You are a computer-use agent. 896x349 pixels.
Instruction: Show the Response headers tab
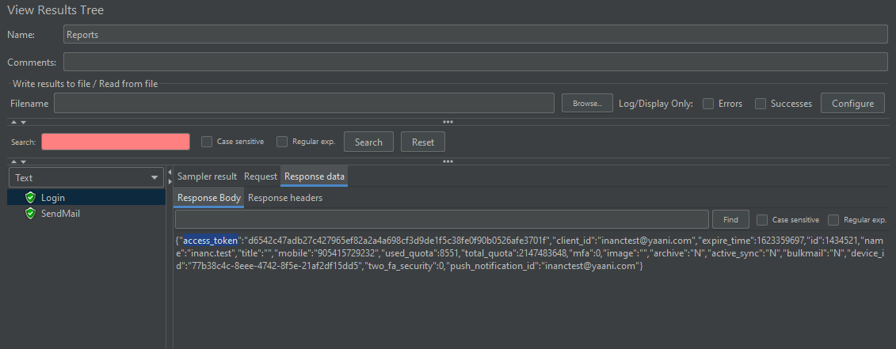tap(285, 198)
